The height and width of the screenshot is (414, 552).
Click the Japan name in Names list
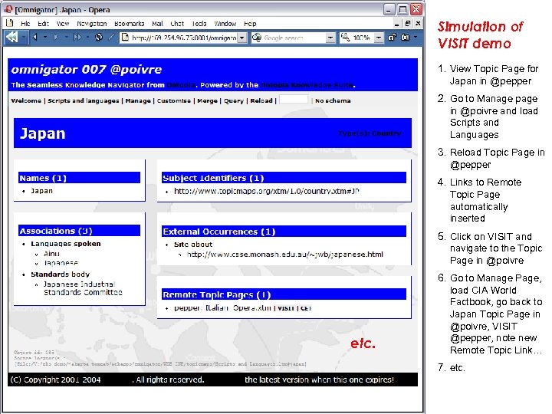tap(41, 191)
